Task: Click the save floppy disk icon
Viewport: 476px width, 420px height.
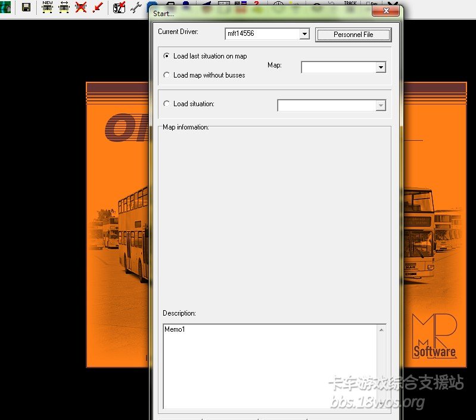Action: point(26,7)
